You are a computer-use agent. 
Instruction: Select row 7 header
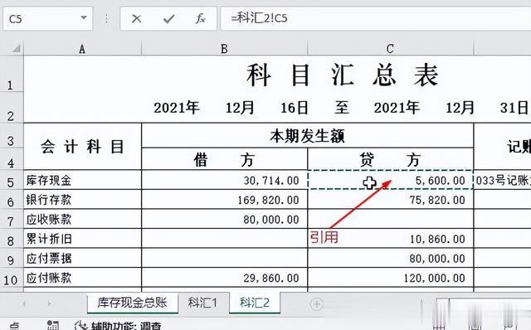tap(11, 219)
